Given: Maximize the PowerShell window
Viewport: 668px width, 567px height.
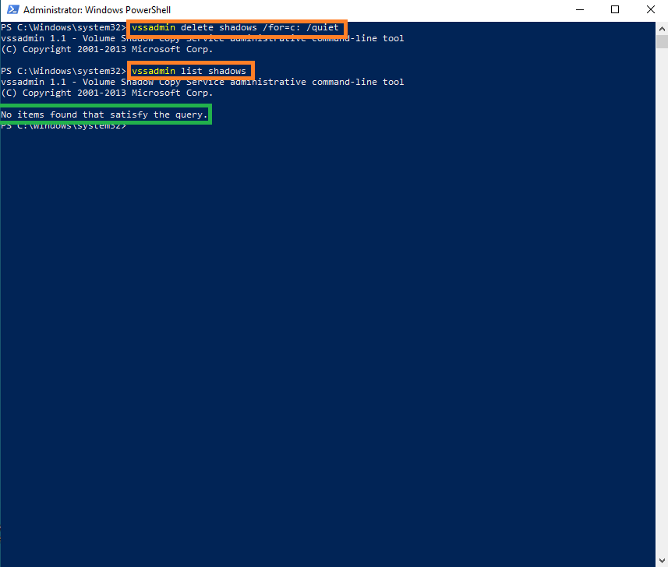Looking at the screenshot, I should click(x=615, y=9).
